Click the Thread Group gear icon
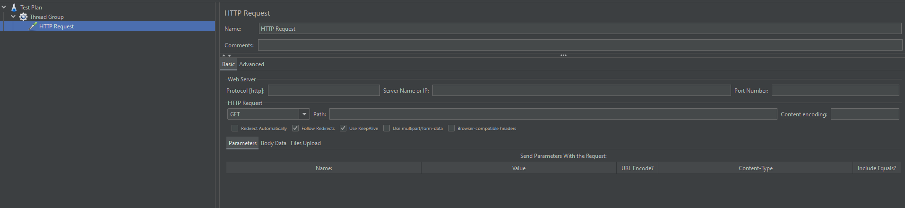 [x=23, y=17]
